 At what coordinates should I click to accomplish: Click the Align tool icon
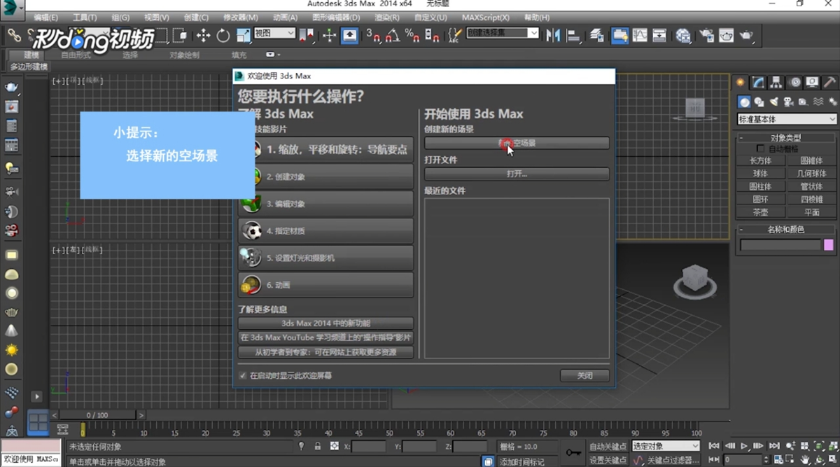coord(573,34)
